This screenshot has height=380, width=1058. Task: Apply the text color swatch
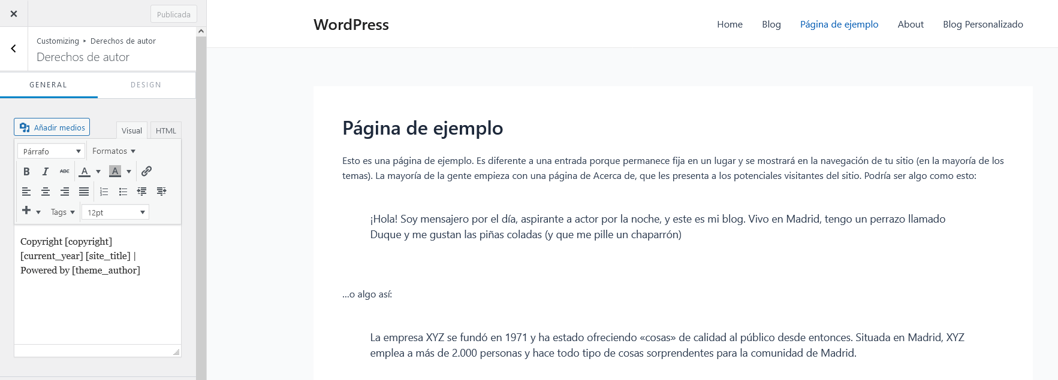coord(85,172)
